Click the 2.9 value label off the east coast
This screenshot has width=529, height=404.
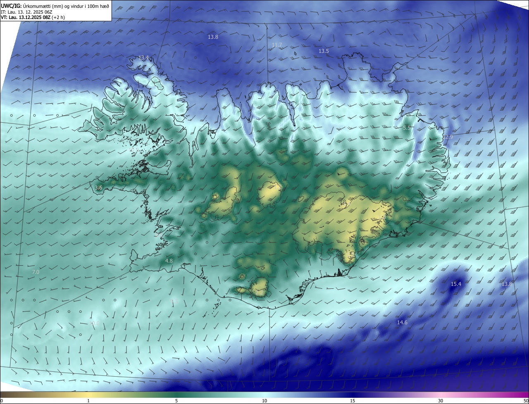(x=449, y=137)
